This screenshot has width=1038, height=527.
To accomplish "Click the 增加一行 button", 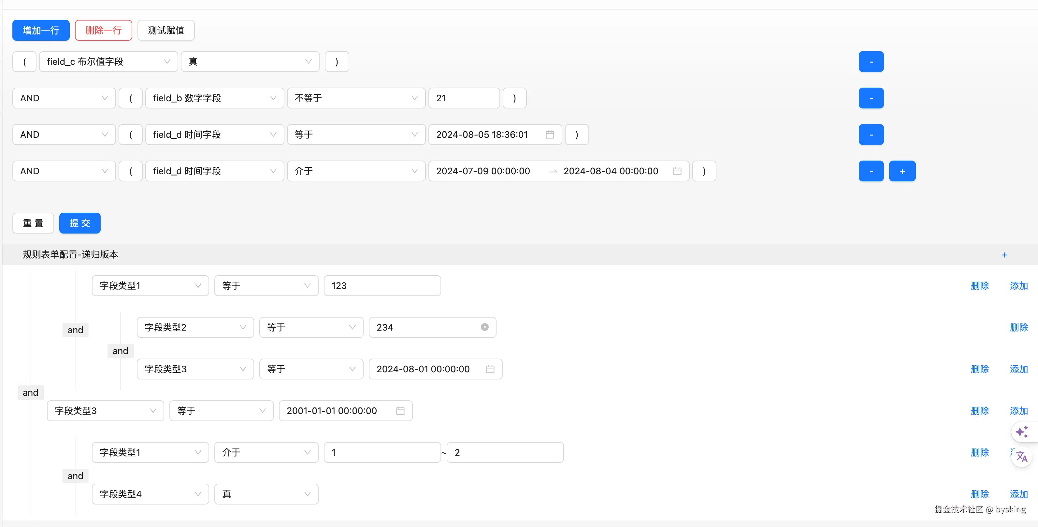I will point(40,30).
